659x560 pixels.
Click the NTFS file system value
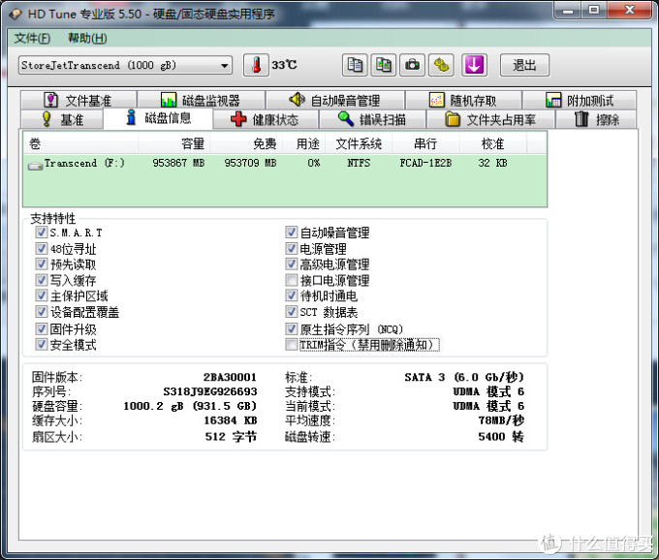click(359, 163)
